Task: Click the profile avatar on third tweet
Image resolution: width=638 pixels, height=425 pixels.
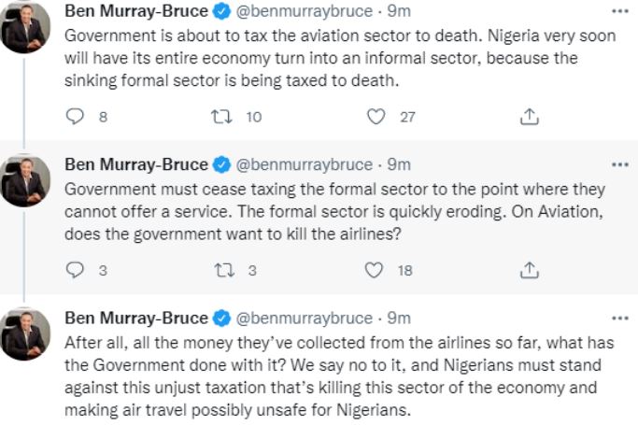Action: point(25,333)
